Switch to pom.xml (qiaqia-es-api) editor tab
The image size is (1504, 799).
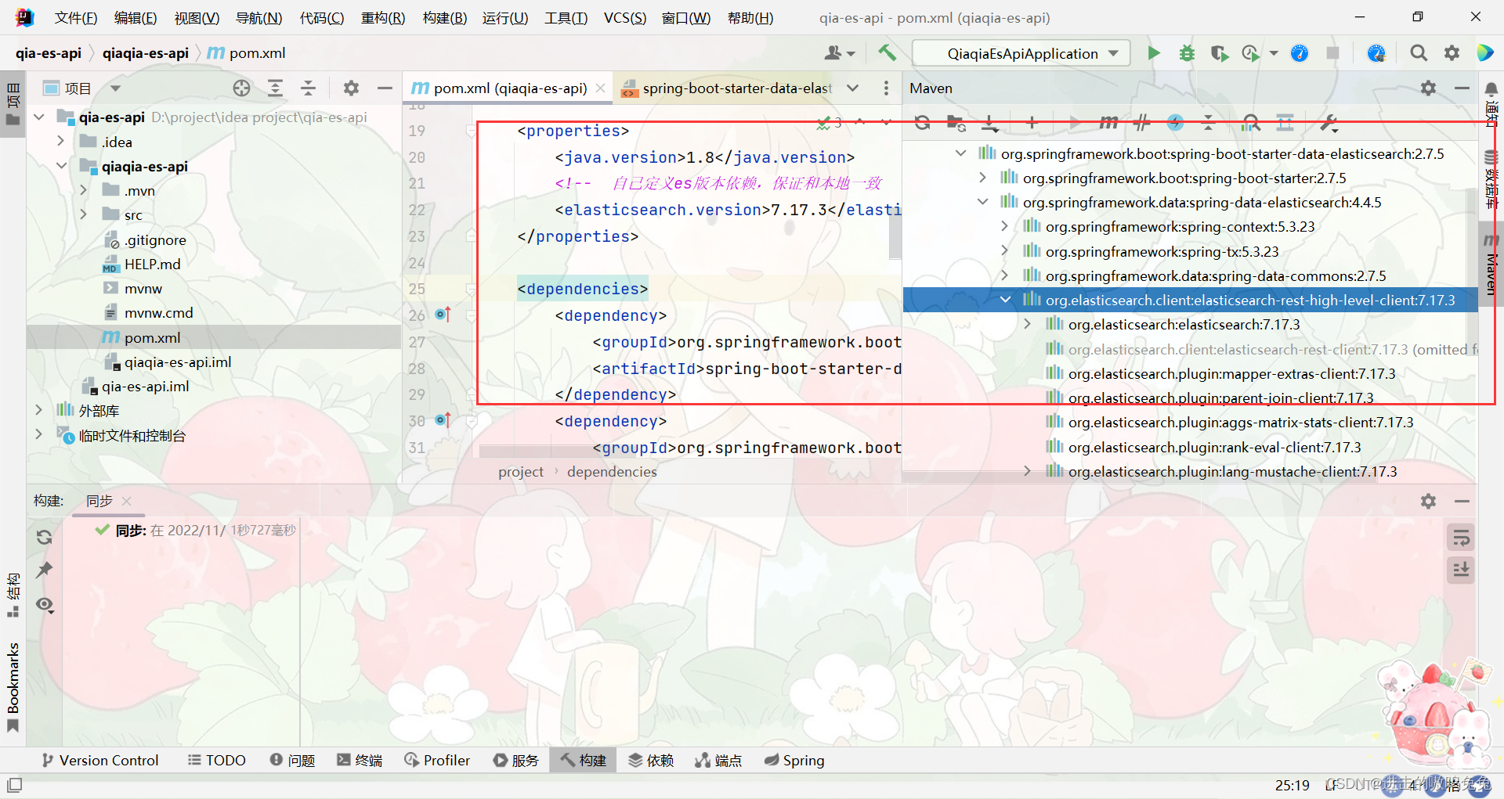[x=509, y=88]
